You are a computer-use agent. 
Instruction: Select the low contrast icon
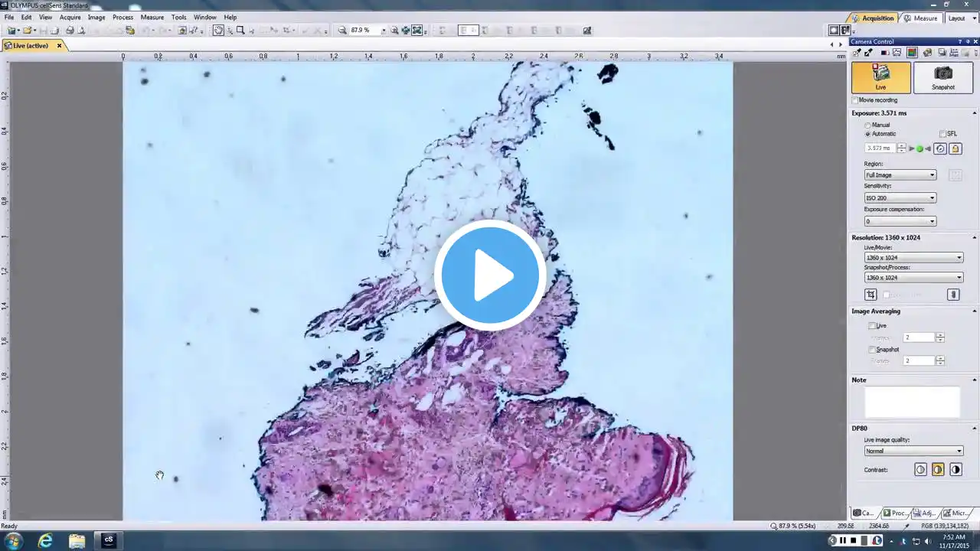[920, 470]
